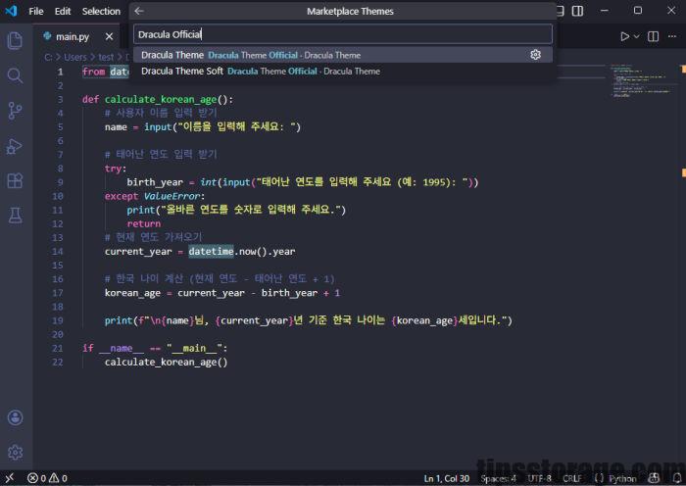Open Run and Debug view
The width and height of the screenshot is (686, 486).
pos(15,146)
